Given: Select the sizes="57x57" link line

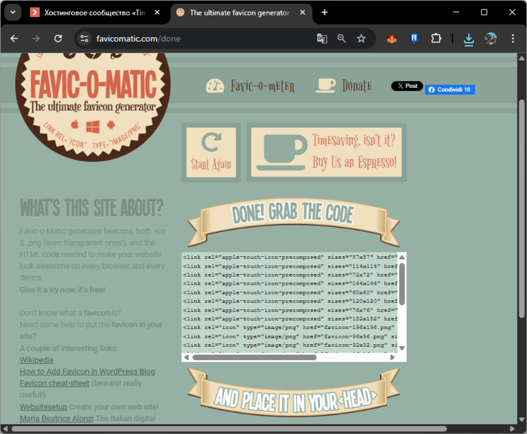Looking at the screenshot, I should pos(289,257).
